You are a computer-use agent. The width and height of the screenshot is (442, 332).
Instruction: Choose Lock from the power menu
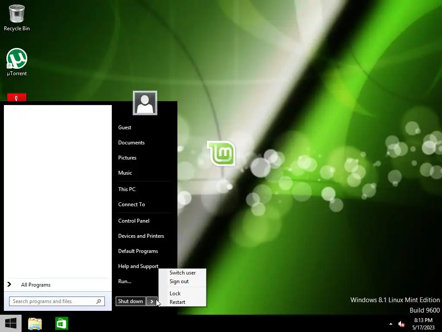point(175,294)
